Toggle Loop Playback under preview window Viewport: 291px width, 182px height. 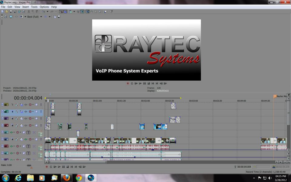coord(132,83)
